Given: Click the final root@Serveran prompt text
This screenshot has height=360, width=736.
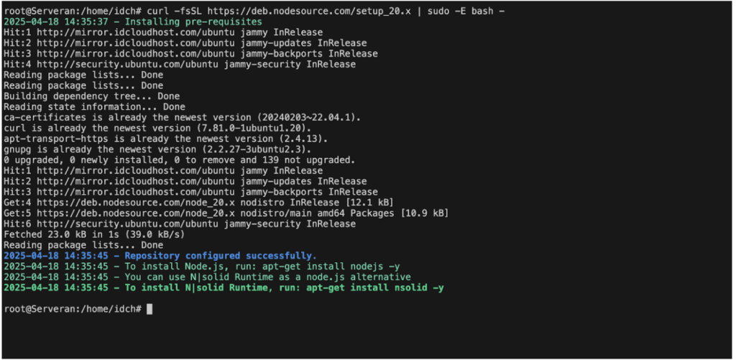Looking at the screenshot, I should point(73,309).
